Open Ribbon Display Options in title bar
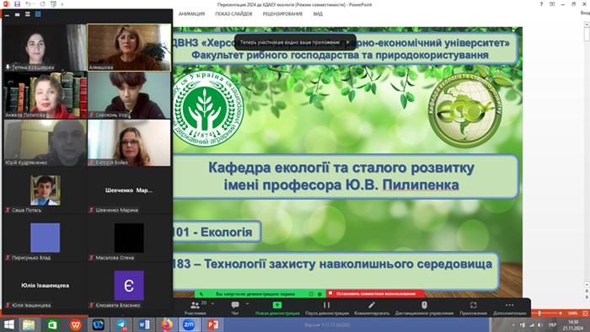 click(552, 4)
